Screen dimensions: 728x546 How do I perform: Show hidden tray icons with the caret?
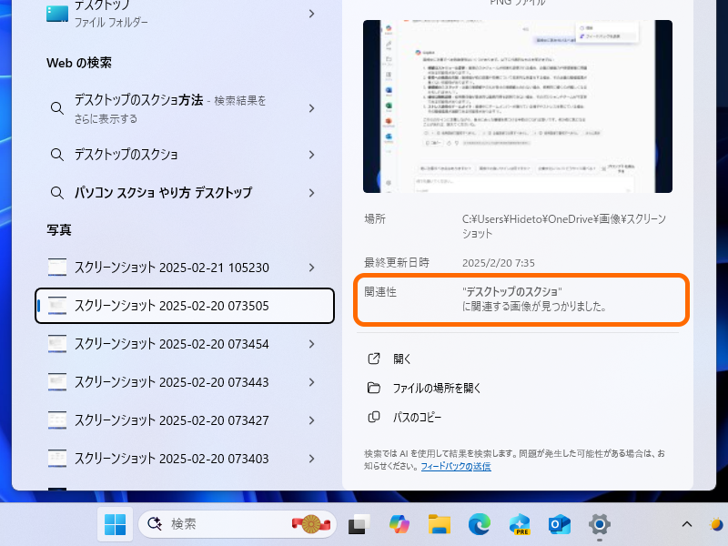coord(687,525)
